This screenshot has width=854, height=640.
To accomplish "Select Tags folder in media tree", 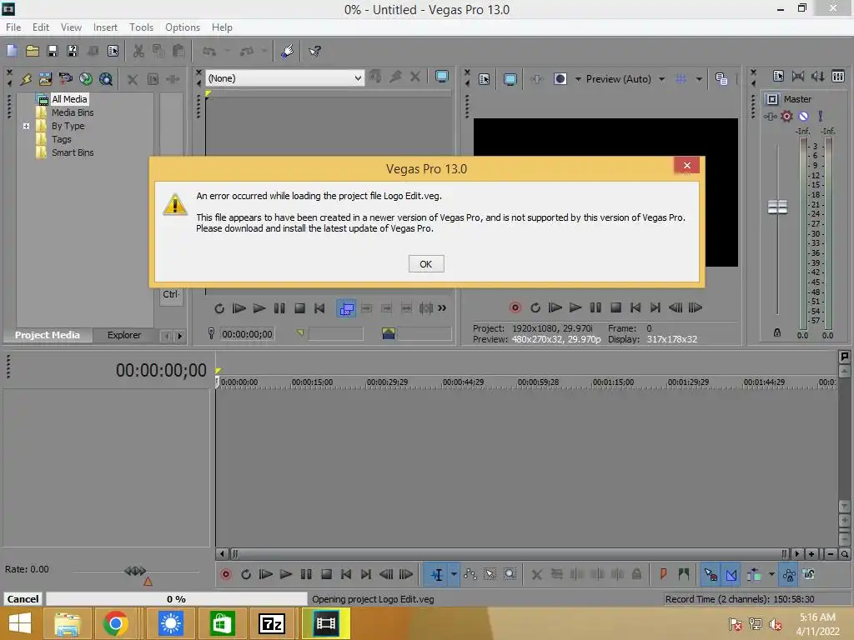I will pyautogui.click(x=61, y=139).
